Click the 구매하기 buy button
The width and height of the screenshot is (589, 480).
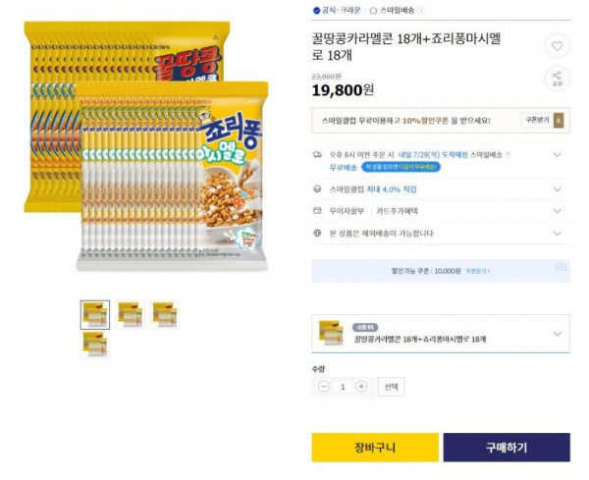(x=507, y=448)
